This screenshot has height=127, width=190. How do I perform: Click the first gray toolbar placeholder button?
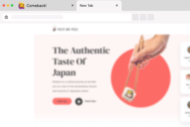tap(136, 17)
